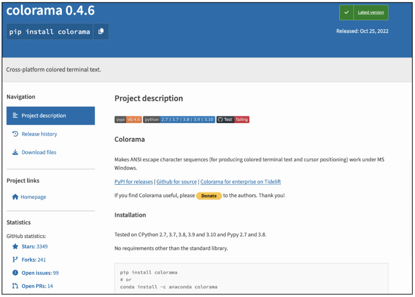Click the Open issues exclamation icon
Image resolution: width=415 pixels, height=297 pixels.
point(15,273)
